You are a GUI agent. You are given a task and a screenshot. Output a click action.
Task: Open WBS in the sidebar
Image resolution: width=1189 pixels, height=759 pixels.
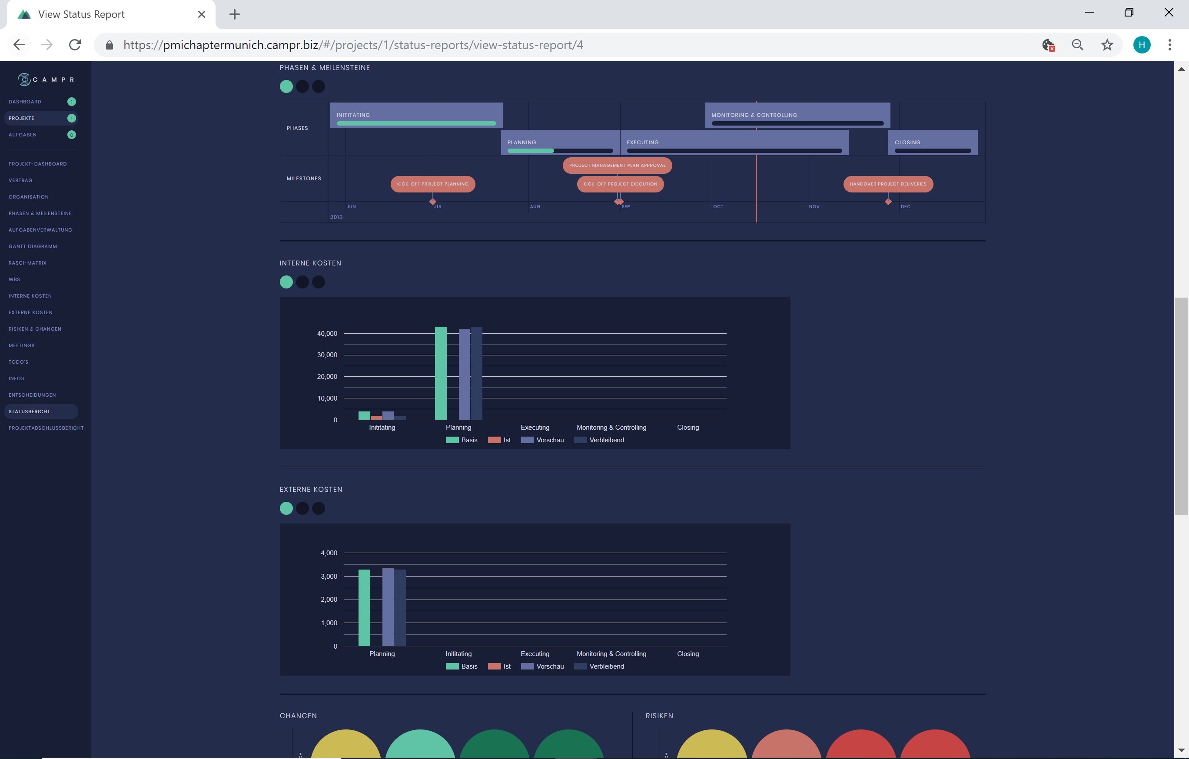coord(14,280)
